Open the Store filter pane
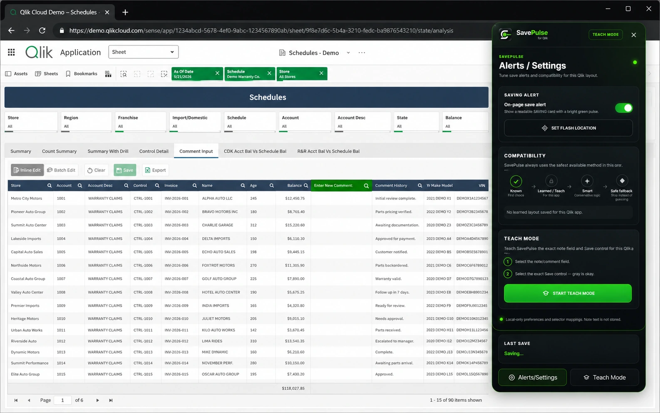This screenshot has height=413, width=660. (x=31, y=122)
